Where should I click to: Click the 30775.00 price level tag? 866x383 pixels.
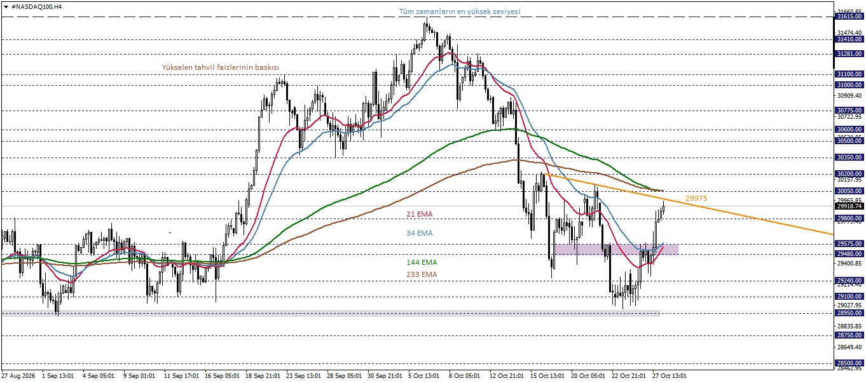point(849,111)
